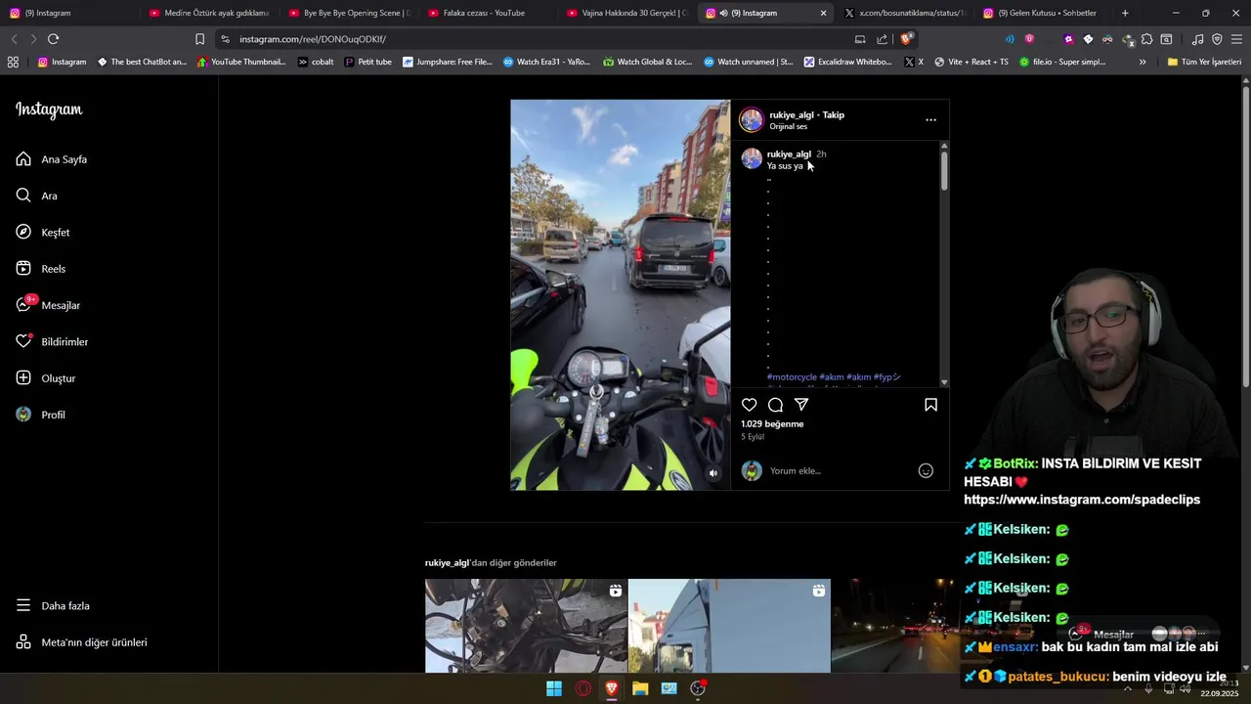
Task: Open the browser hamburger menu
Action: (1236, 39)
